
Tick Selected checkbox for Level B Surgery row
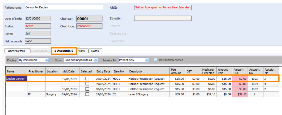(x=87, y=94)
